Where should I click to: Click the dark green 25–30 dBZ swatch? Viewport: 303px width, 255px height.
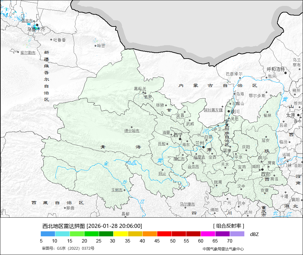(106, 234)
